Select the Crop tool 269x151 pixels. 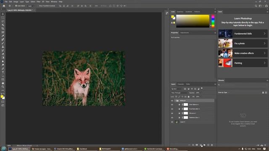[3, 29]
